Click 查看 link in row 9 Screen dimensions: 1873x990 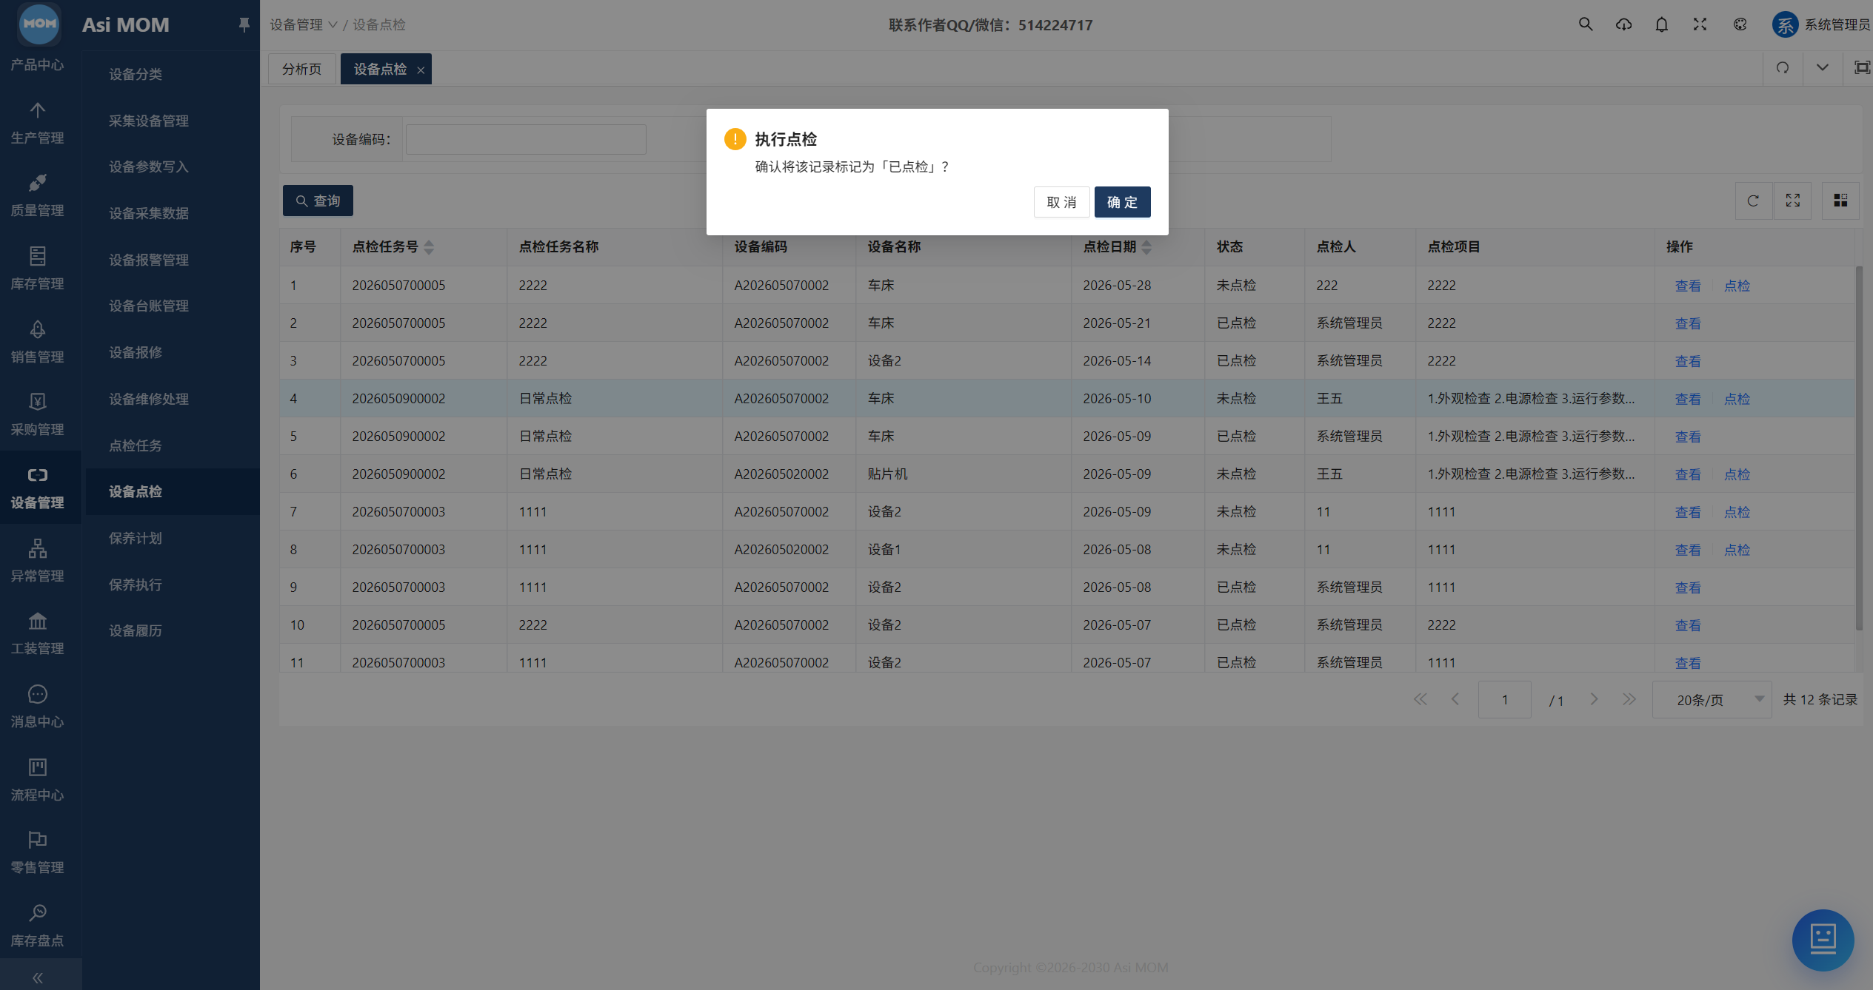pyautogui.click(x=1688, y=587)
